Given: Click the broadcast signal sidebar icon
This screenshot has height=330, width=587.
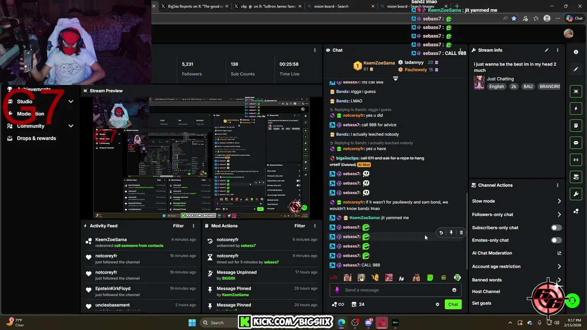Looking at the screenshot, I should pos(576,159).
